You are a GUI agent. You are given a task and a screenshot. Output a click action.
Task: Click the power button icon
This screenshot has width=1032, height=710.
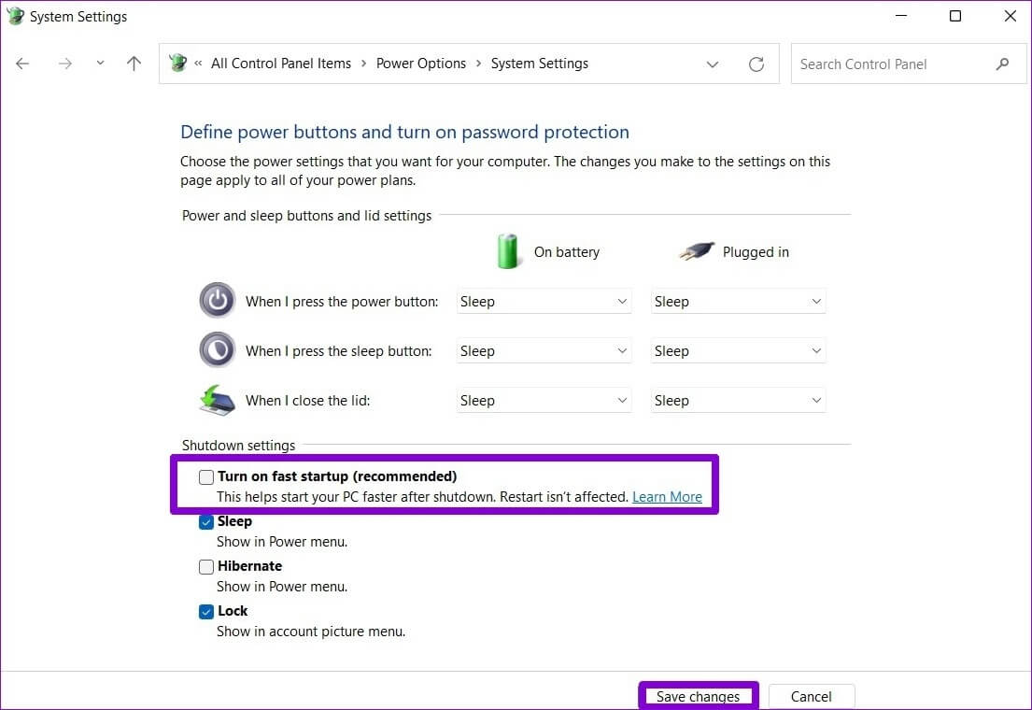coord(217,301)
